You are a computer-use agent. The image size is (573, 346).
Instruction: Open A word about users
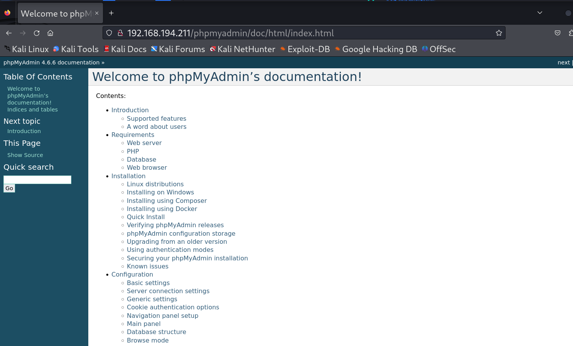click(x=157, y=127)
